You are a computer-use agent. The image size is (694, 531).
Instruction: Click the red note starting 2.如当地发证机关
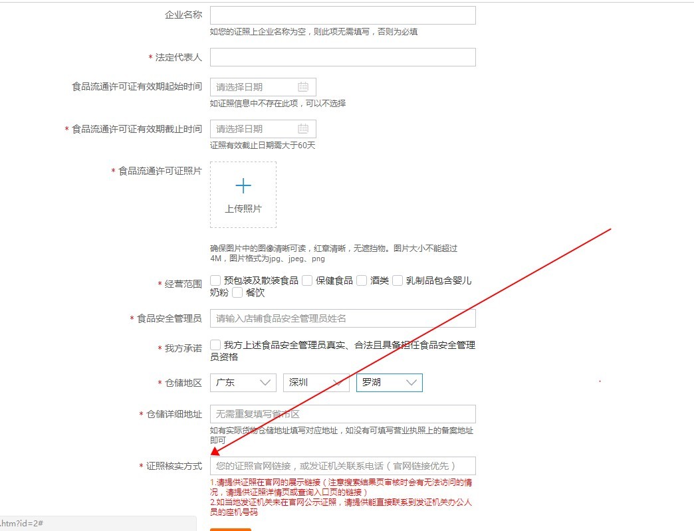(x=341, y=507)
